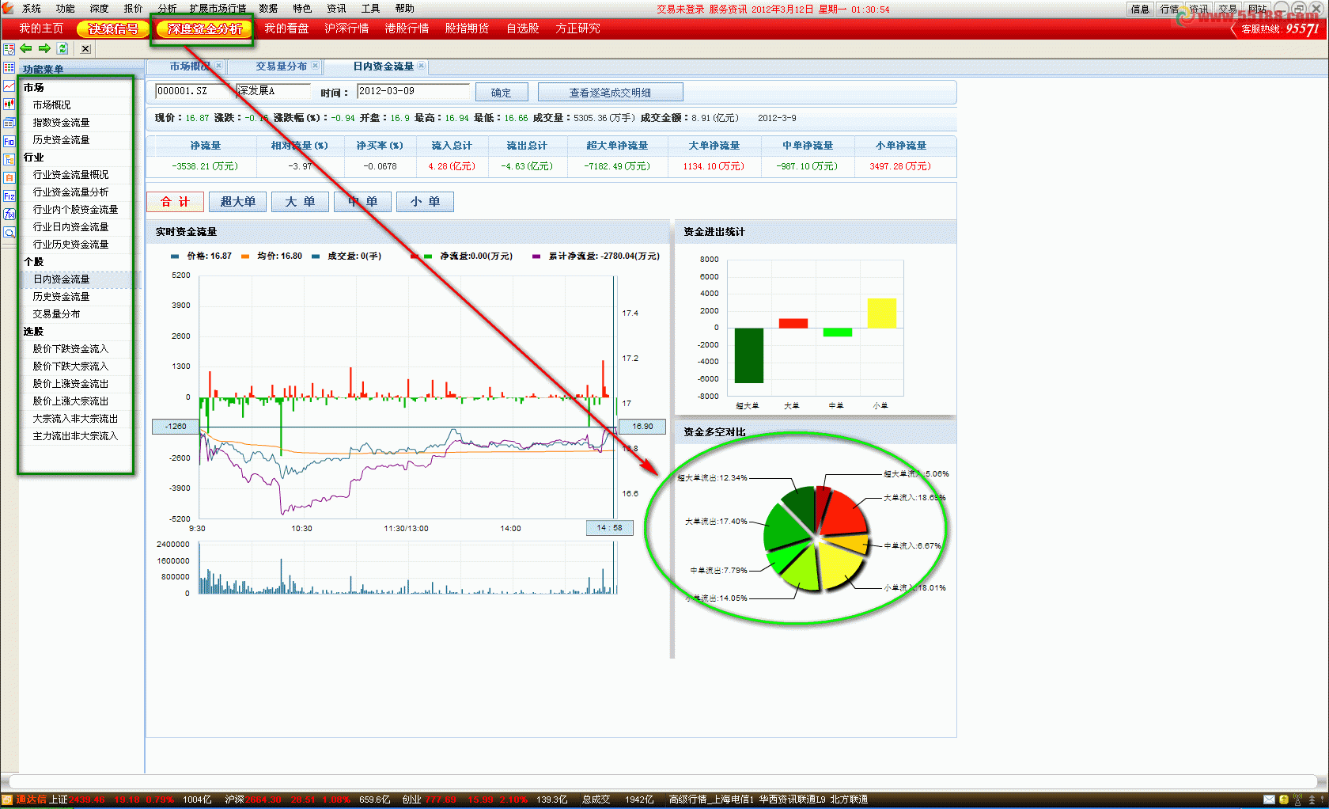Click the quote table grid sidebar icon

tap(9, 68)
